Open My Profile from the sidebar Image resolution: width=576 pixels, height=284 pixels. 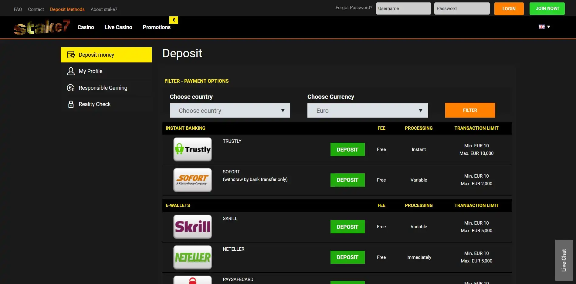[x=90, y=71]
